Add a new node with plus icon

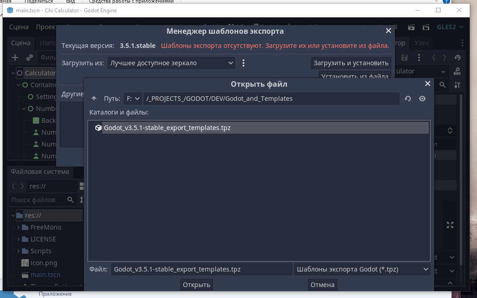(15, 58)
